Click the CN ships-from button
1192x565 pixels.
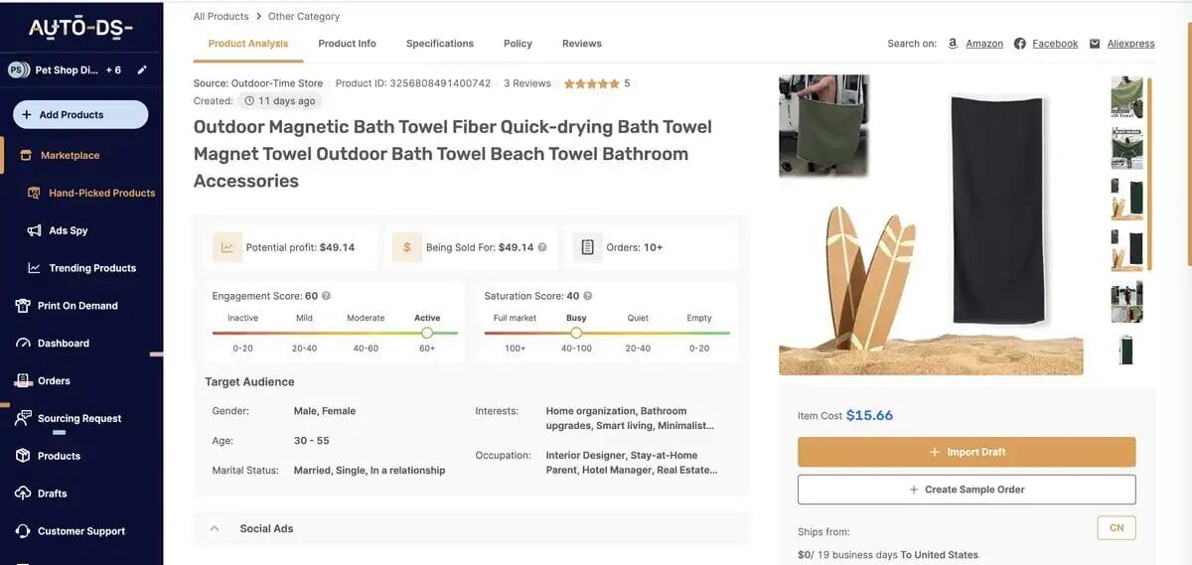[x=1117, y=527]
